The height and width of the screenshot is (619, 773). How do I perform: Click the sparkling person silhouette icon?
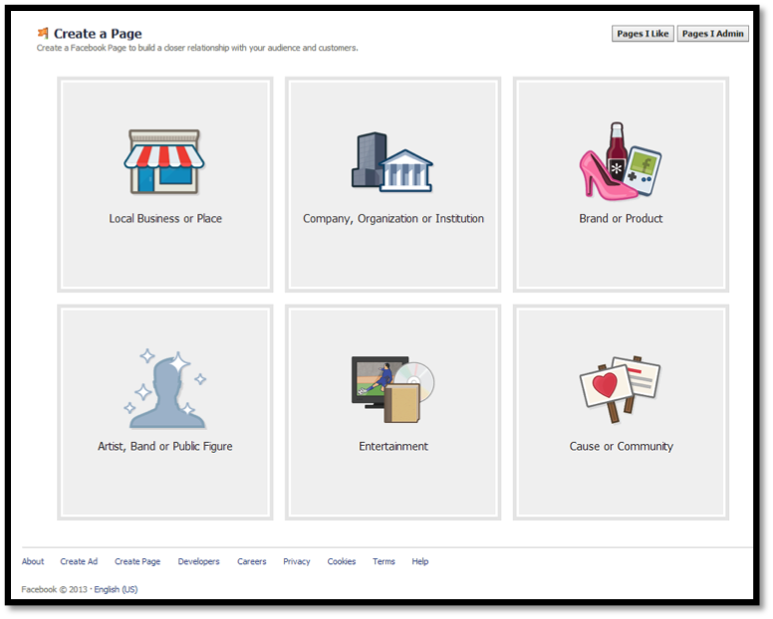click(x=164, y=389)
